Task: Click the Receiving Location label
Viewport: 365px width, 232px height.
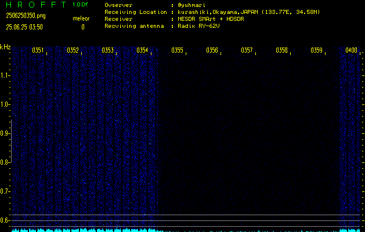Action: pyautogui.click(x=136, y=12)
